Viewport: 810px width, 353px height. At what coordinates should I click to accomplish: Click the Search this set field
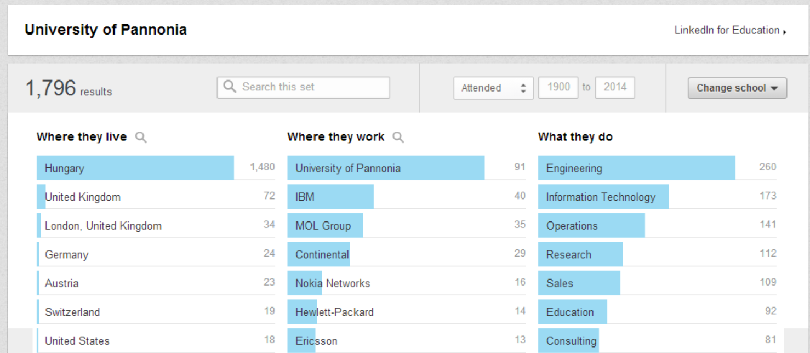click(x=312, y=87)
